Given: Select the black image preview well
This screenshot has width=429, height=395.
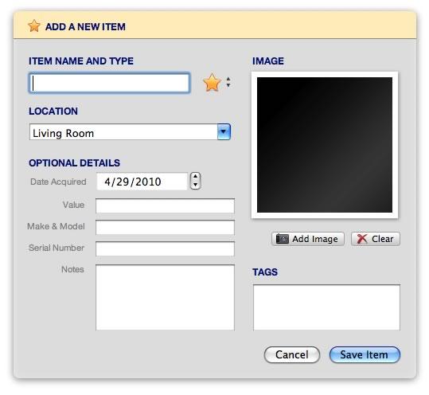Looking at the screenshot, I should click(x=325, y=145).
